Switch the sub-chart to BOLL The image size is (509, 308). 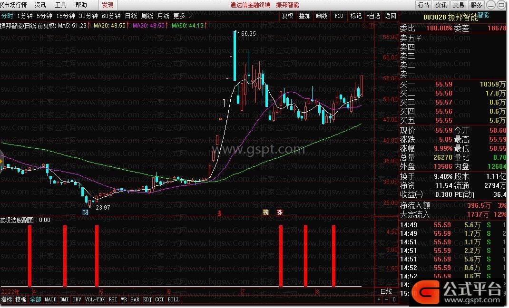(173, 300)
